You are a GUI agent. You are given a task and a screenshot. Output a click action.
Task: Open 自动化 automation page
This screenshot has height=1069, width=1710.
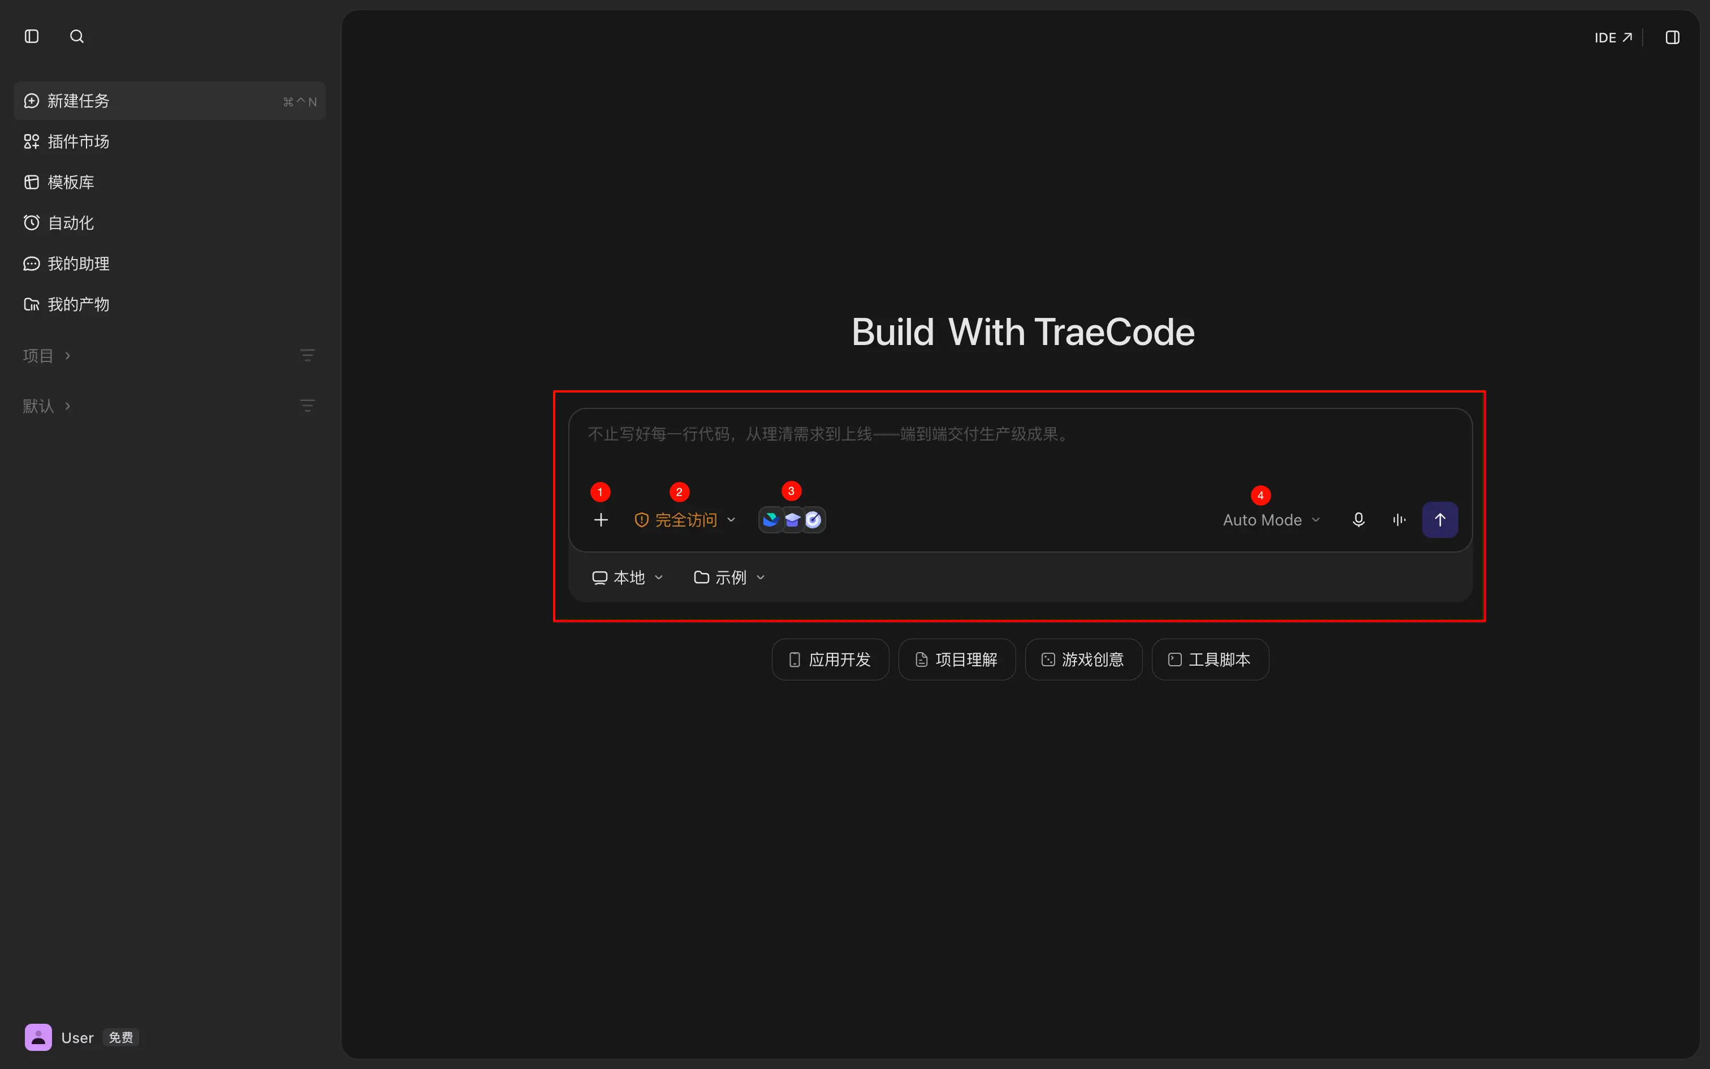pos(170,223)
